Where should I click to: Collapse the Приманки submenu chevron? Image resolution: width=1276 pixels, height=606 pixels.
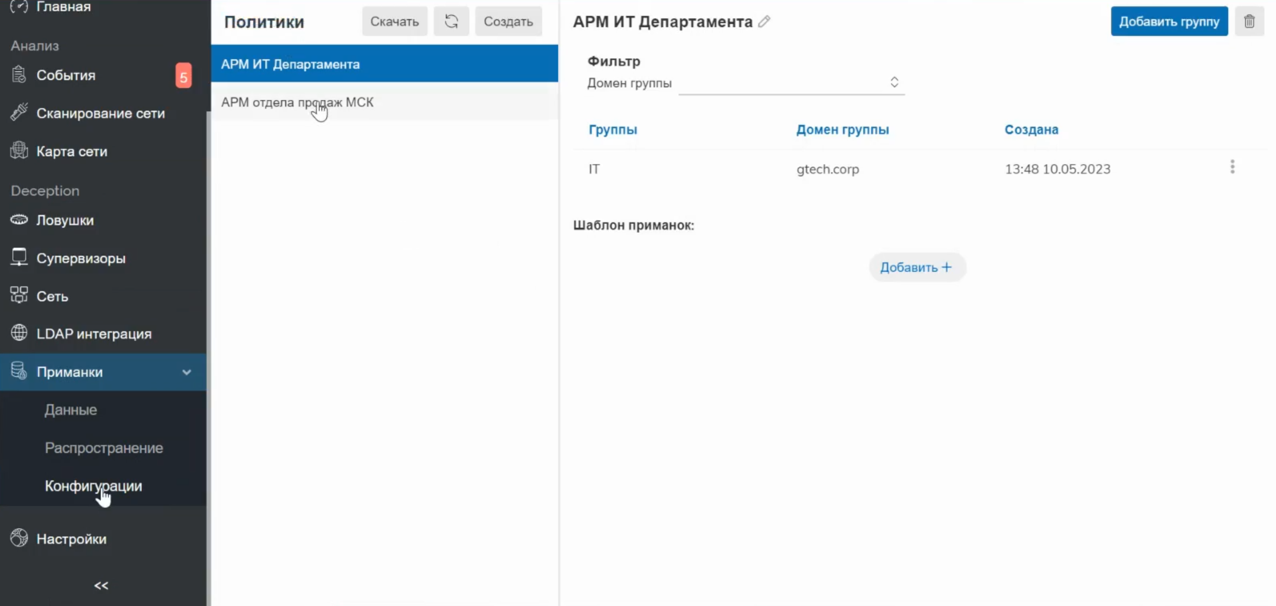point(186,373)
